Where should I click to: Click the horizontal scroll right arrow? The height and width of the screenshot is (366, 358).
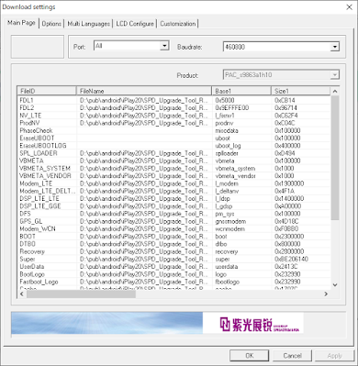[326, 294]
